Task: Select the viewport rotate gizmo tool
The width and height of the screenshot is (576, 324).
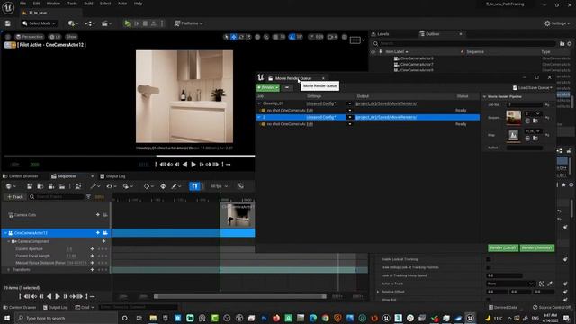Action: click(241, 37)
